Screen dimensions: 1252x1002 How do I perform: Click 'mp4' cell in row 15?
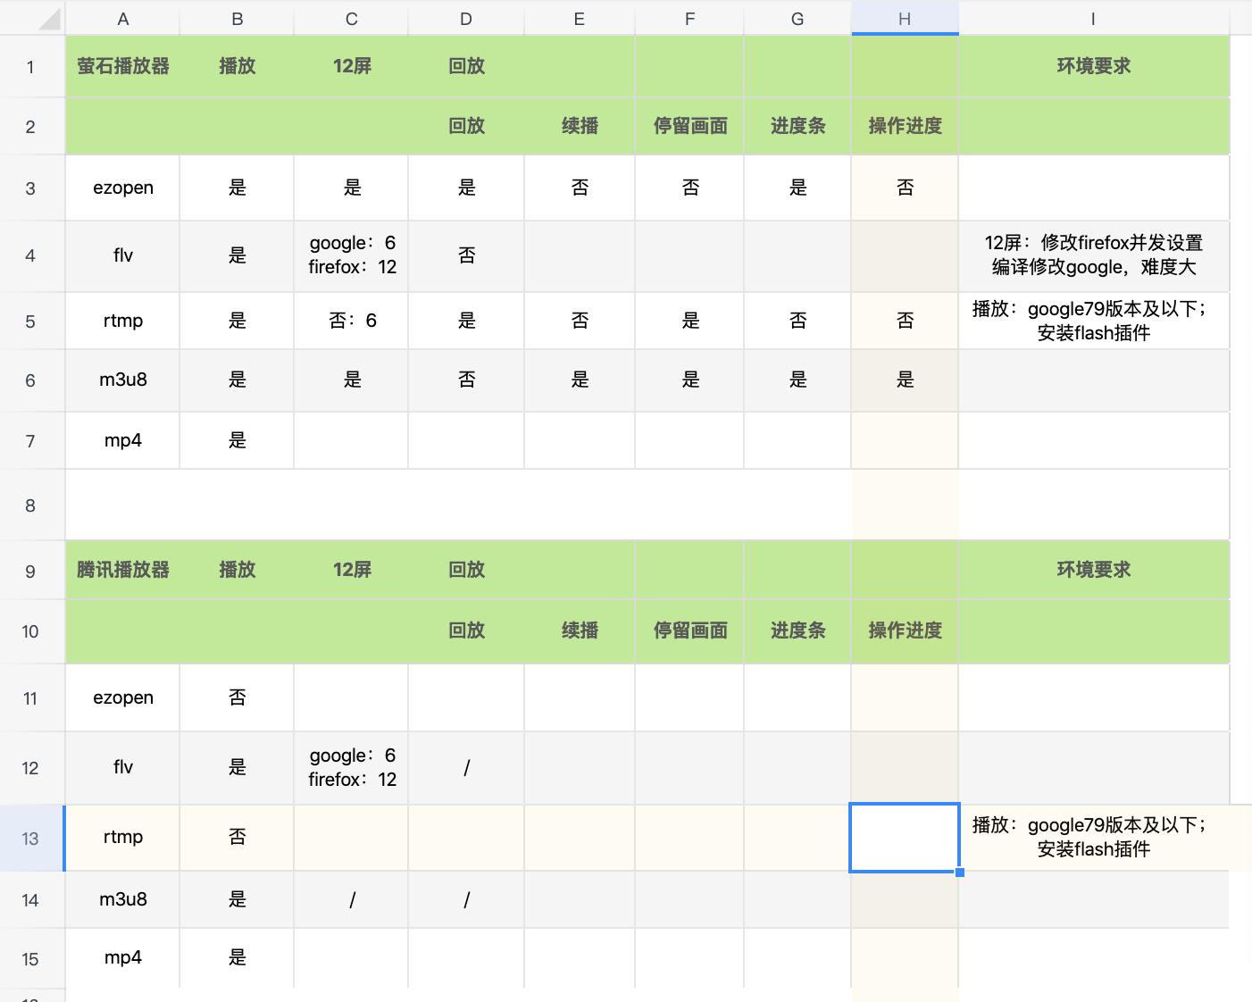point(123,957)
